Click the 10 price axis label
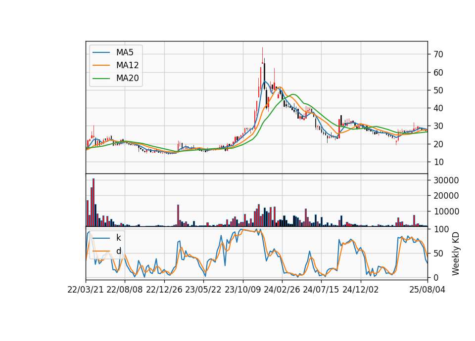This screenshot has height=341, width=475. pos(438,162)
